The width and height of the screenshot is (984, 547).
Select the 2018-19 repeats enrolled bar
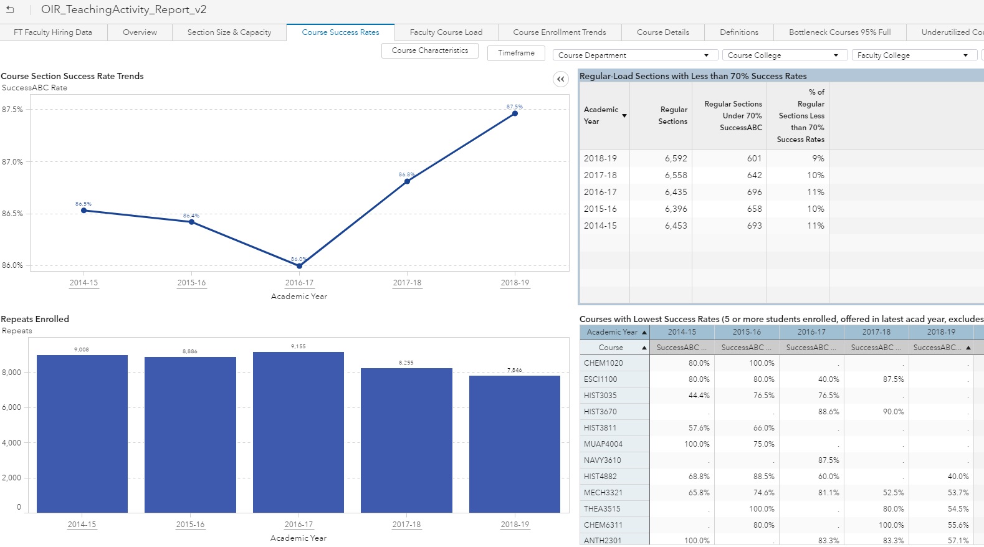tap(515, 444)
